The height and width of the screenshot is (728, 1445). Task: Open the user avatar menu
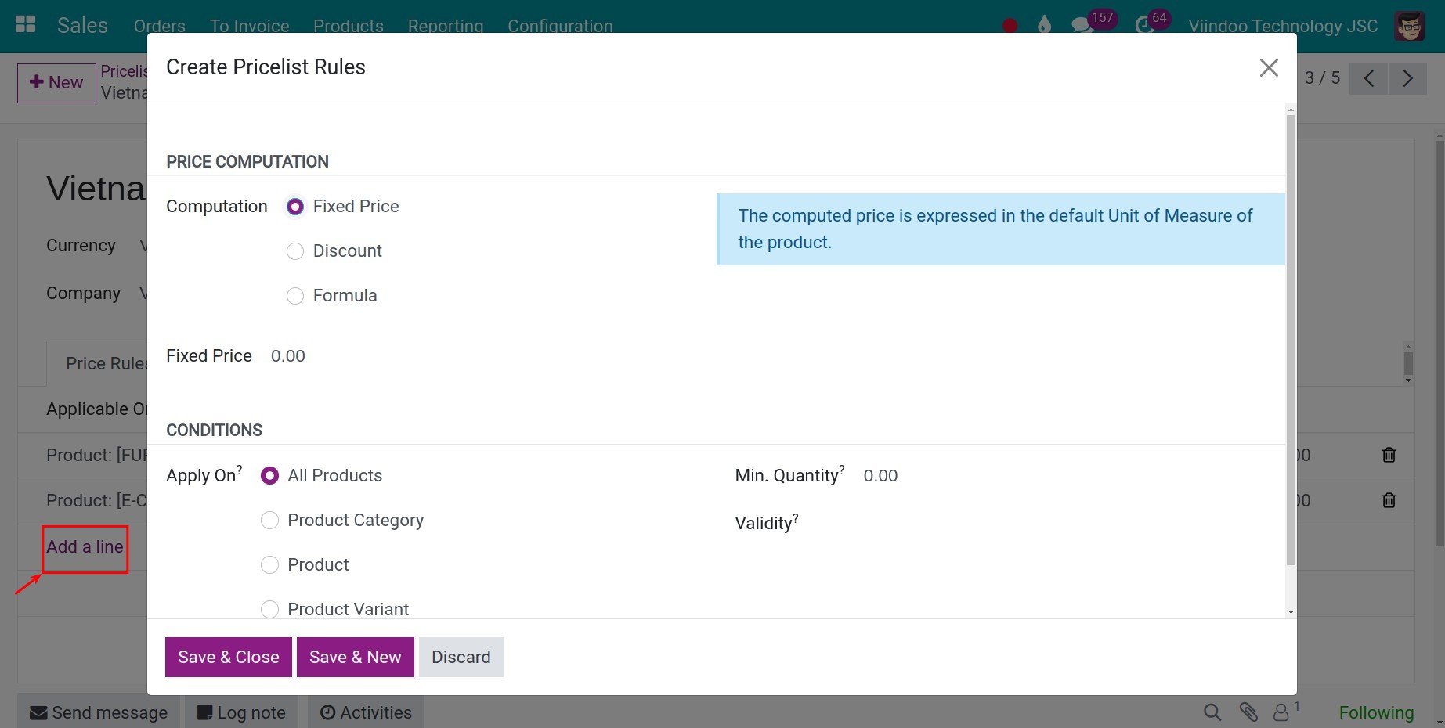coord(1410,27)
